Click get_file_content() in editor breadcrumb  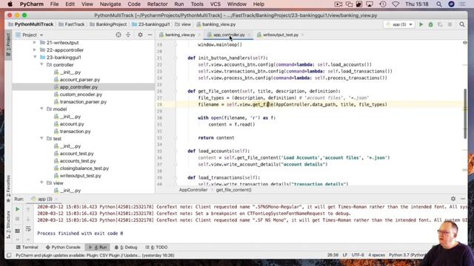[234, 190]
